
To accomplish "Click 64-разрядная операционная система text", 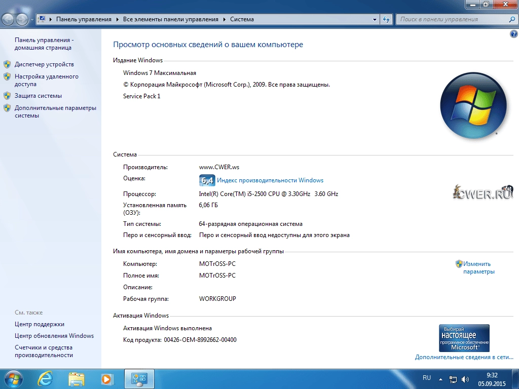I will click(250, 224).
